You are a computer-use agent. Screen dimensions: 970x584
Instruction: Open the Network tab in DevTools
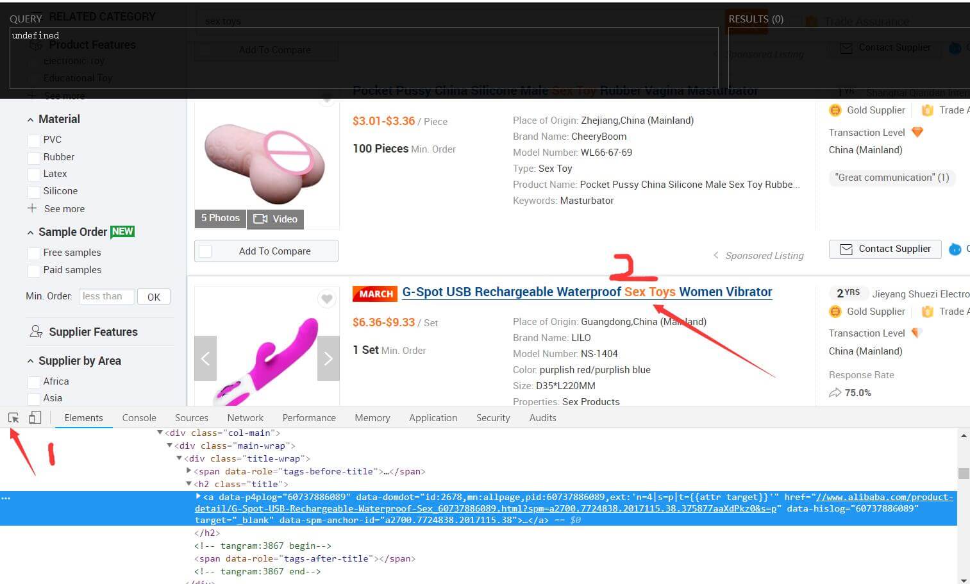tap(245, 418)
